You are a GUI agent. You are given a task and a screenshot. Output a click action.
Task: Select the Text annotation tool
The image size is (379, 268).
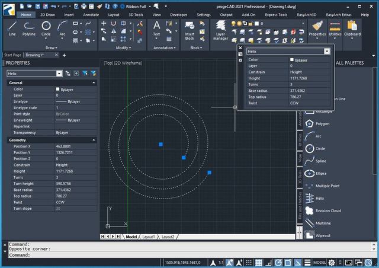click(156, 28)
